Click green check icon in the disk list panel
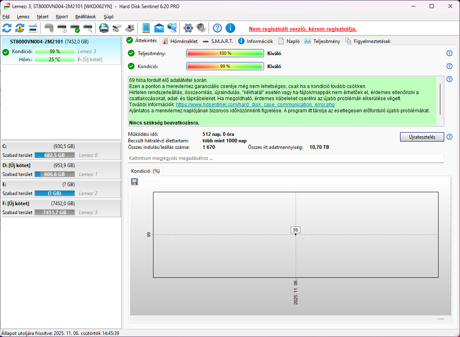Screen dimensions: 460x337 [6, 53]
